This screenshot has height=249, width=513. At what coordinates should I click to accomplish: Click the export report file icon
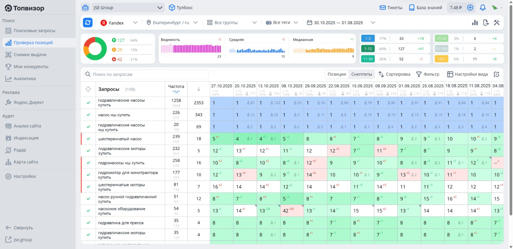pyautogui.click(x=486, y=23)
